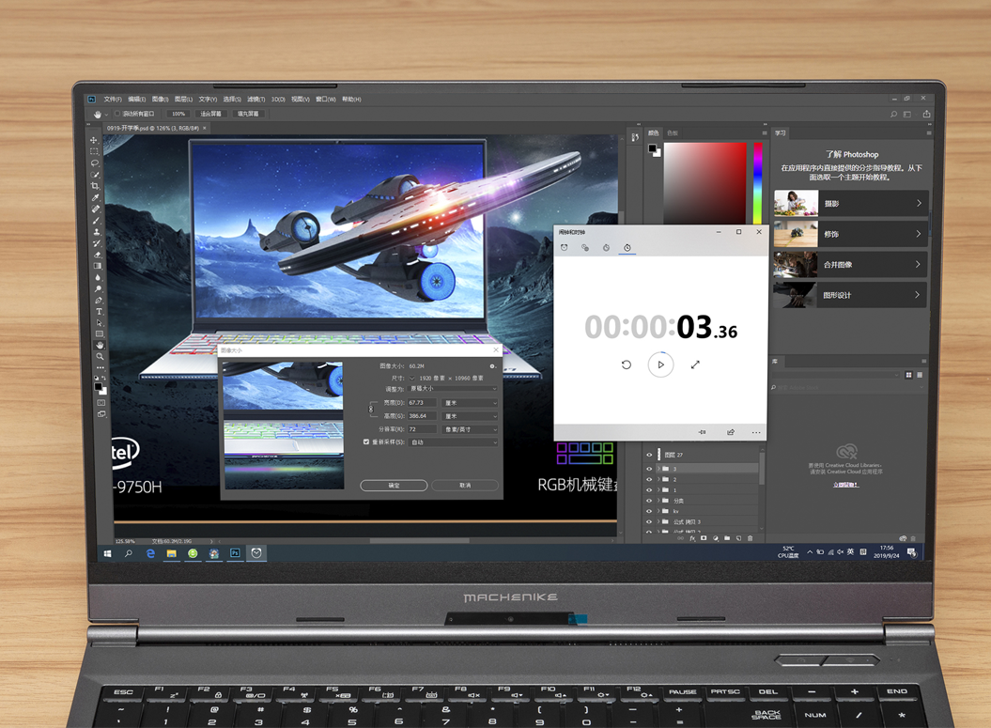Open the clock window's three-dot more menu
The image size is (991, 728).
(756, 432)
